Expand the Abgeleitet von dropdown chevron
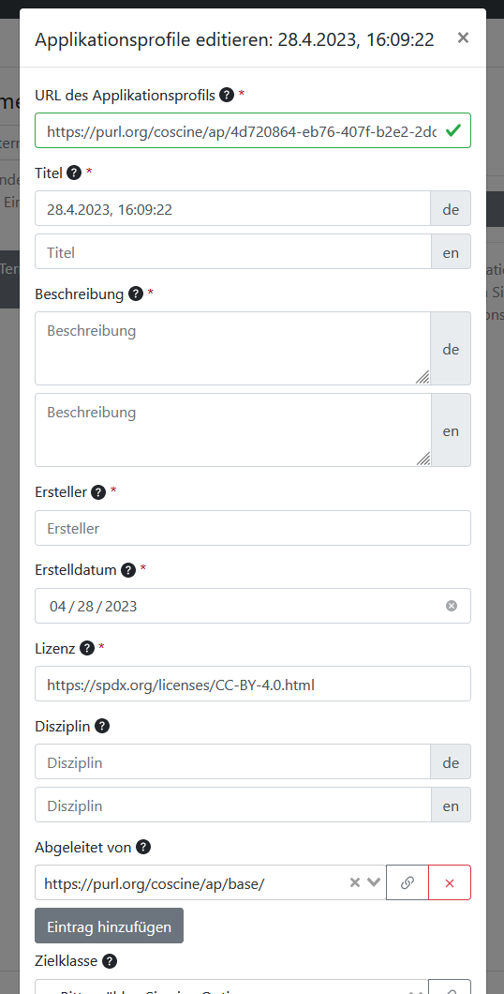The height and width of the screenshot is (994, 504). pos(374,882)
